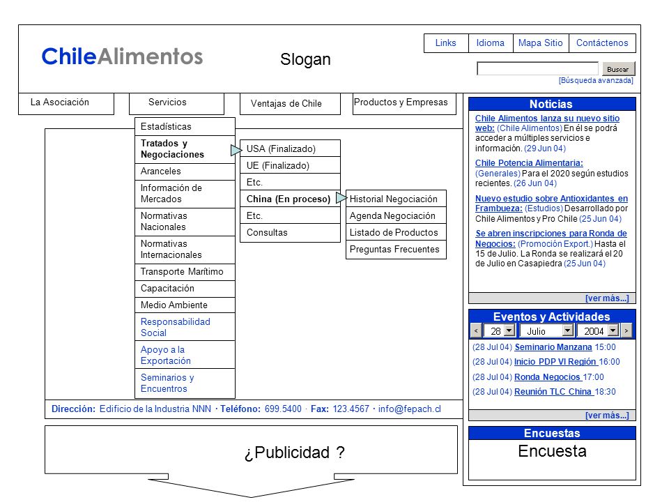Select the Servicios main tab
This screenshot has height=502, width=669.
[x=176, y=104]
